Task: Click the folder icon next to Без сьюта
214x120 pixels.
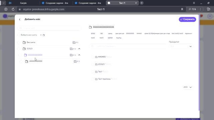Action: [24, 42]
